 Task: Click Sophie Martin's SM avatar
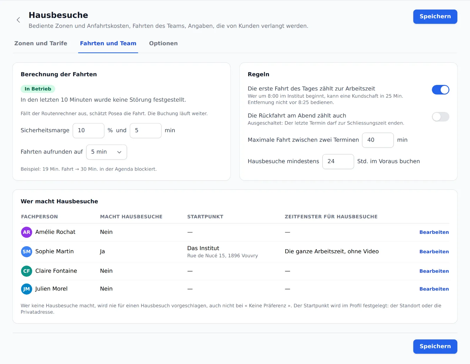tap(26, 251)
